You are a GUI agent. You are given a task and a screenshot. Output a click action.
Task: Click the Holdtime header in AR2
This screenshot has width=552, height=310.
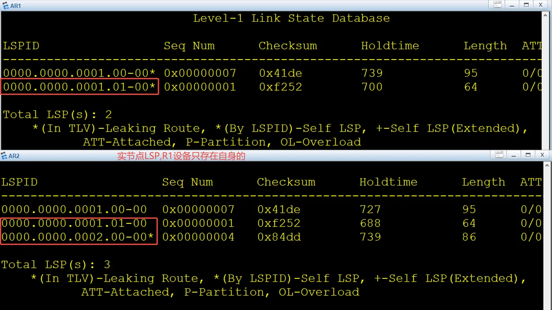pos(388,182)
